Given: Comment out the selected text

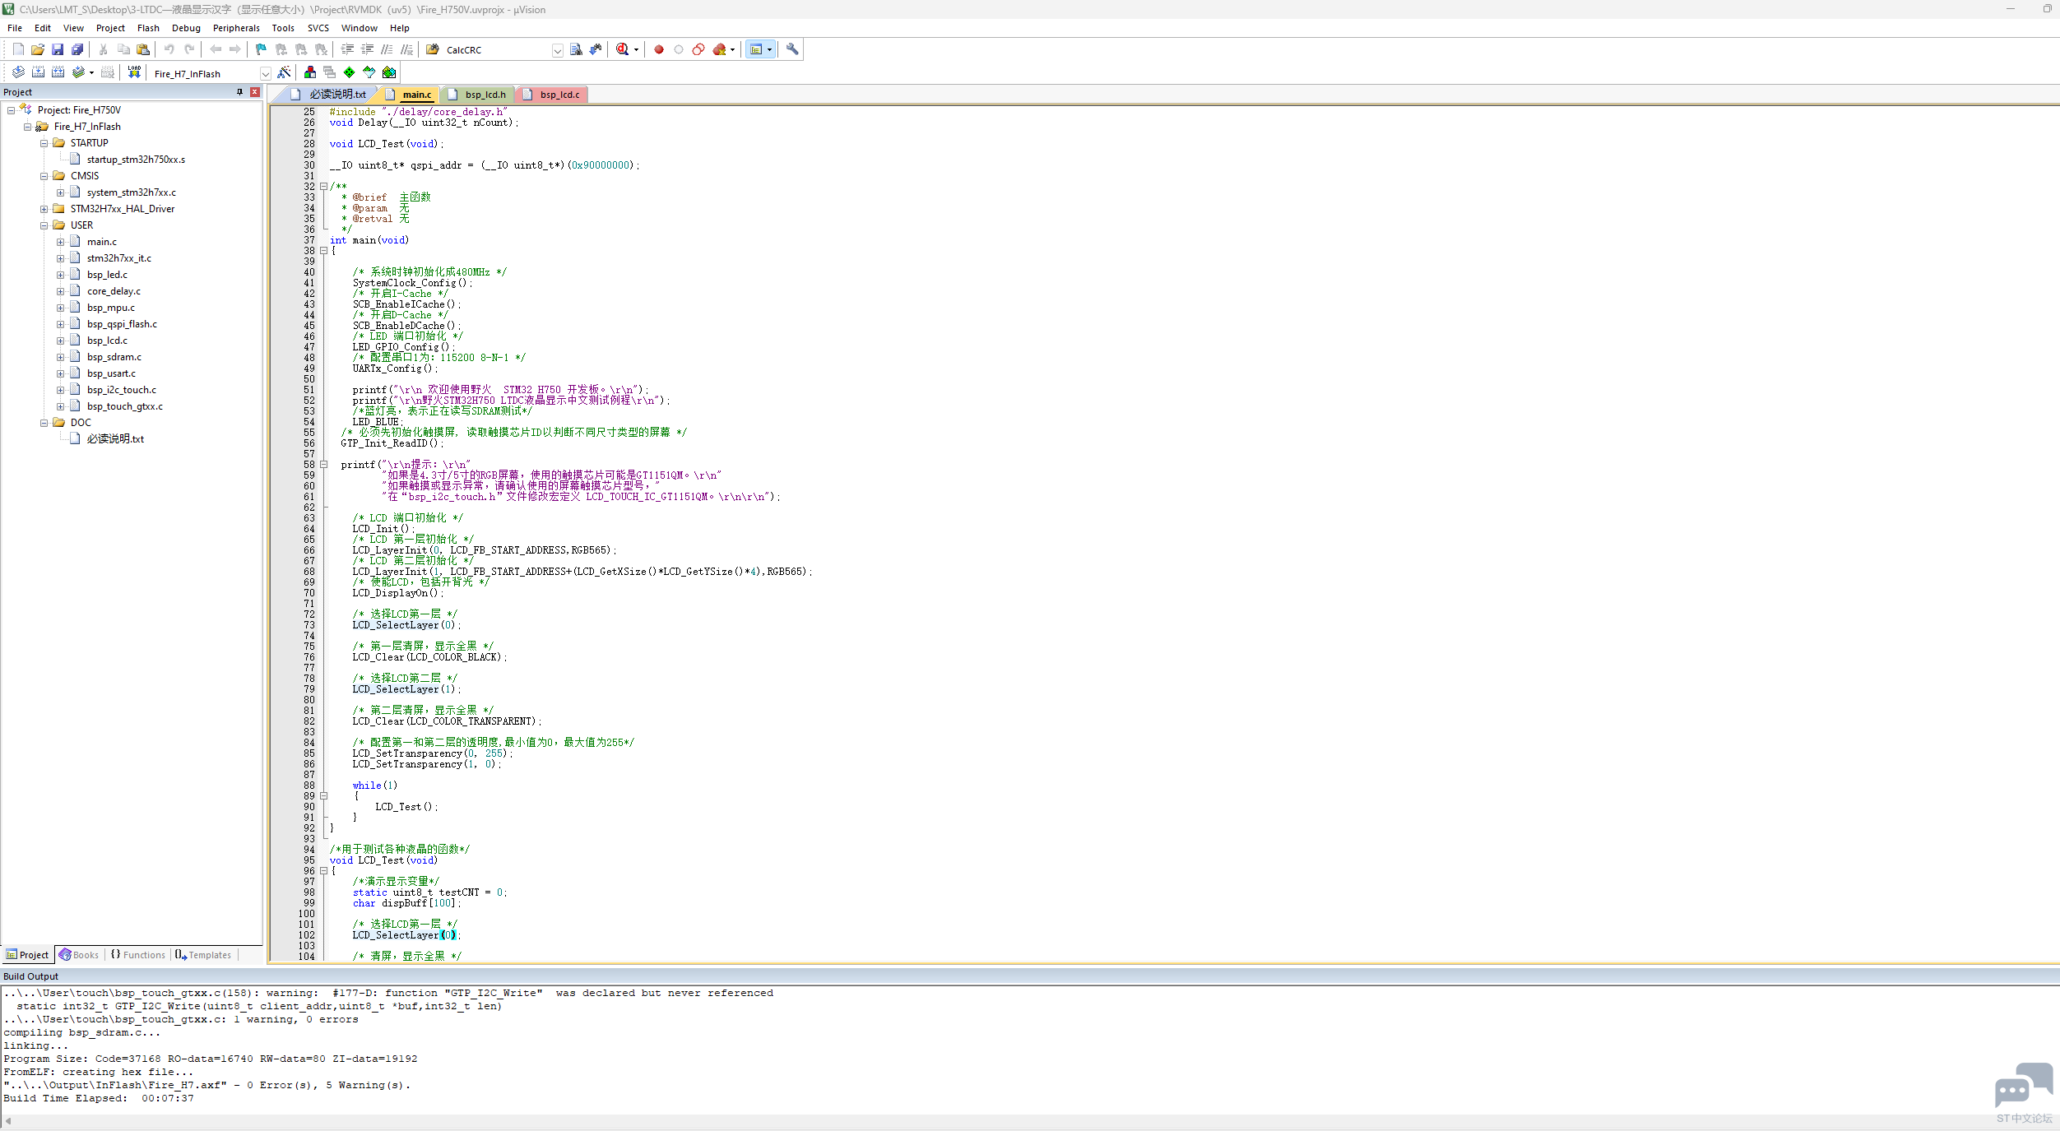Looking at the screenshot, I should 387,49.
